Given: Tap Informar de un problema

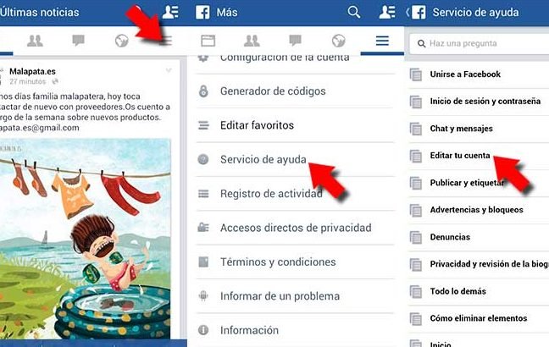Looking at the screenshot, I should 280,296.
